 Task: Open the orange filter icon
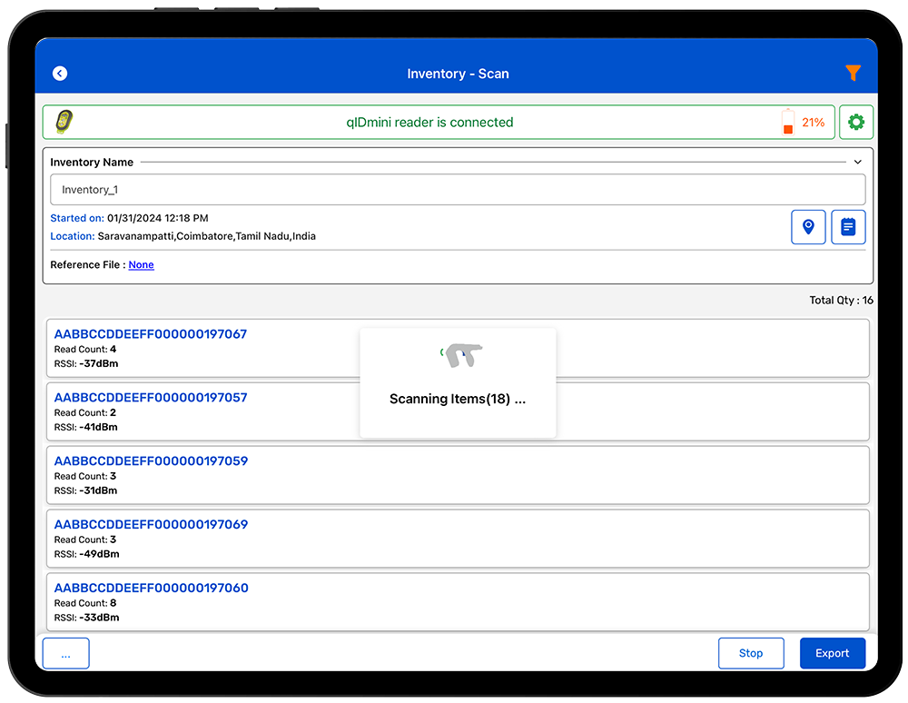pos(852,73)
